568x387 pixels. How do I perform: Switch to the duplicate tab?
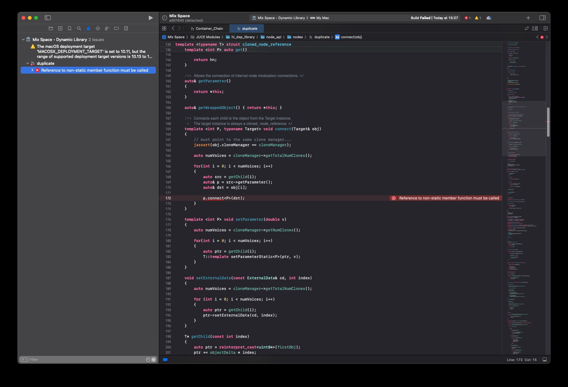coord(247,28)
